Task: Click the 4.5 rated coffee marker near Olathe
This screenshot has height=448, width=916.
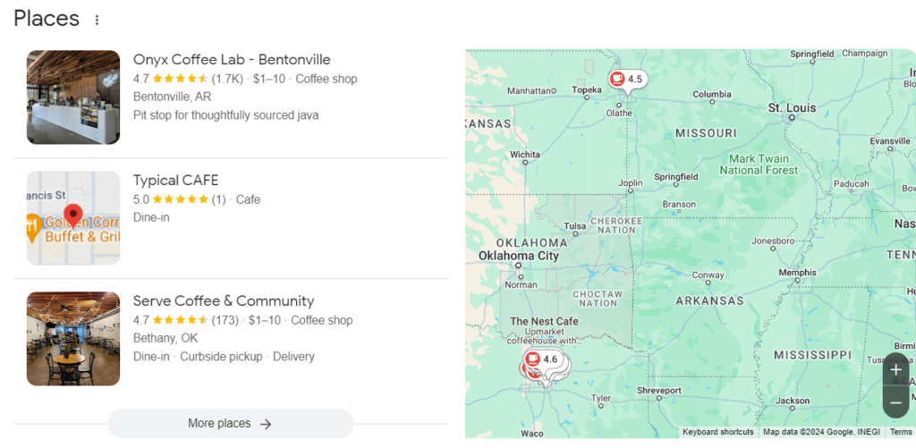Action: point(625,80)
